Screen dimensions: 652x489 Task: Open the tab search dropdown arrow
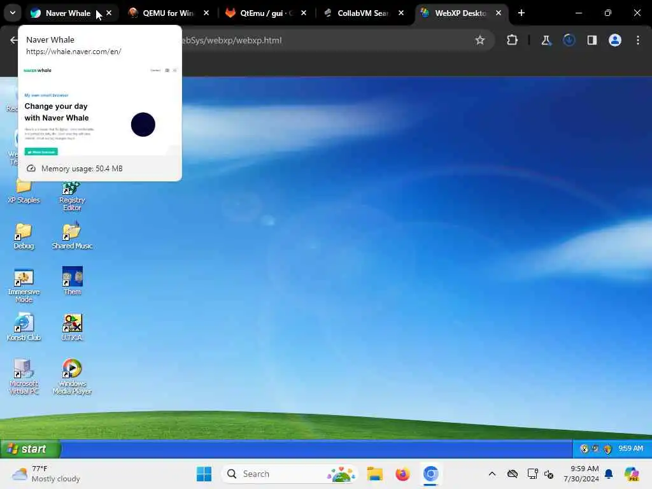click(13, 13)
